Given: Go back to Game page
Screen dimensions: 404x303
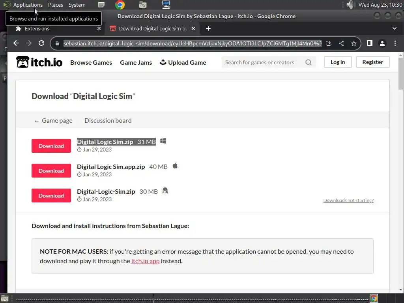Looking at the screenshot, I should (53, 121).
